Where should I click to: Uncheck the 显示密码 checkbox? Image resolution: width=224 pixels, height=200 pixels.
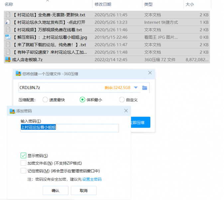(x=23, y=156)
